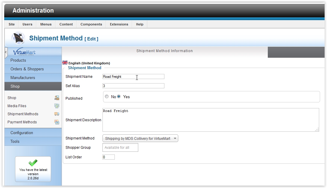This screenshot has height=188, width=327.
Task: Open the Orders & Shoppers section
Action: pos(27,69)
